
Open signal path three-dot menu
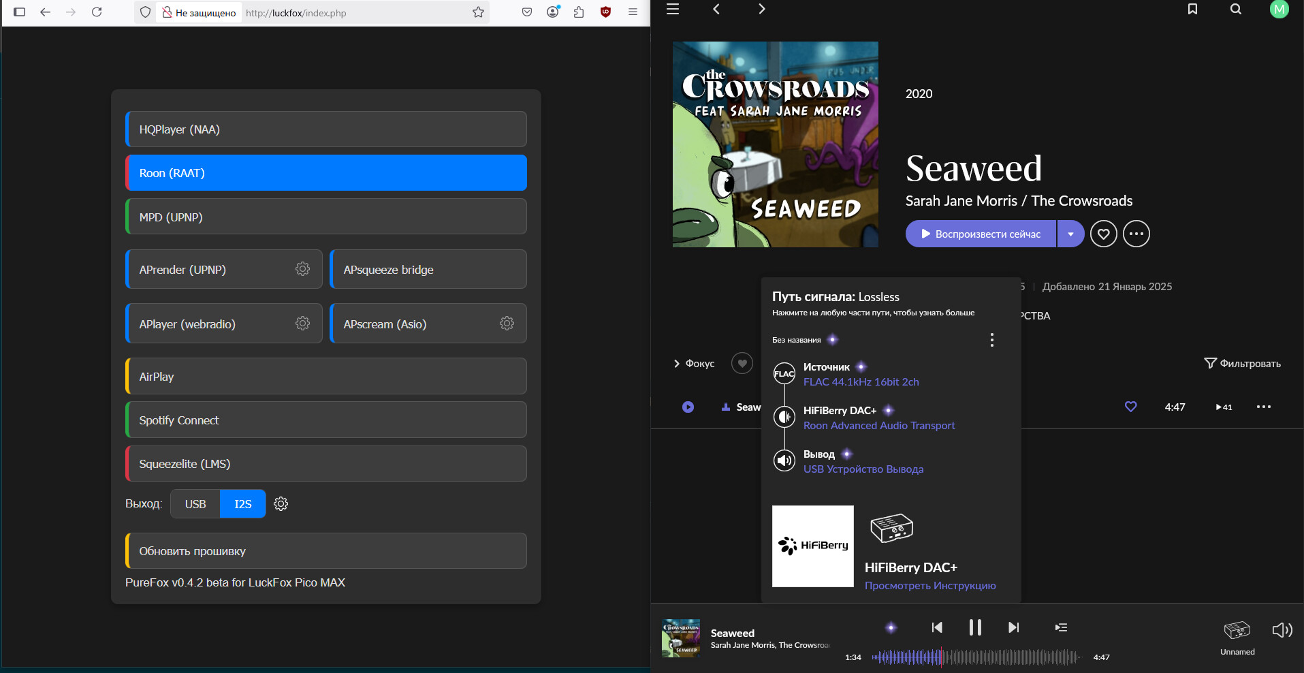coord(992,339)
